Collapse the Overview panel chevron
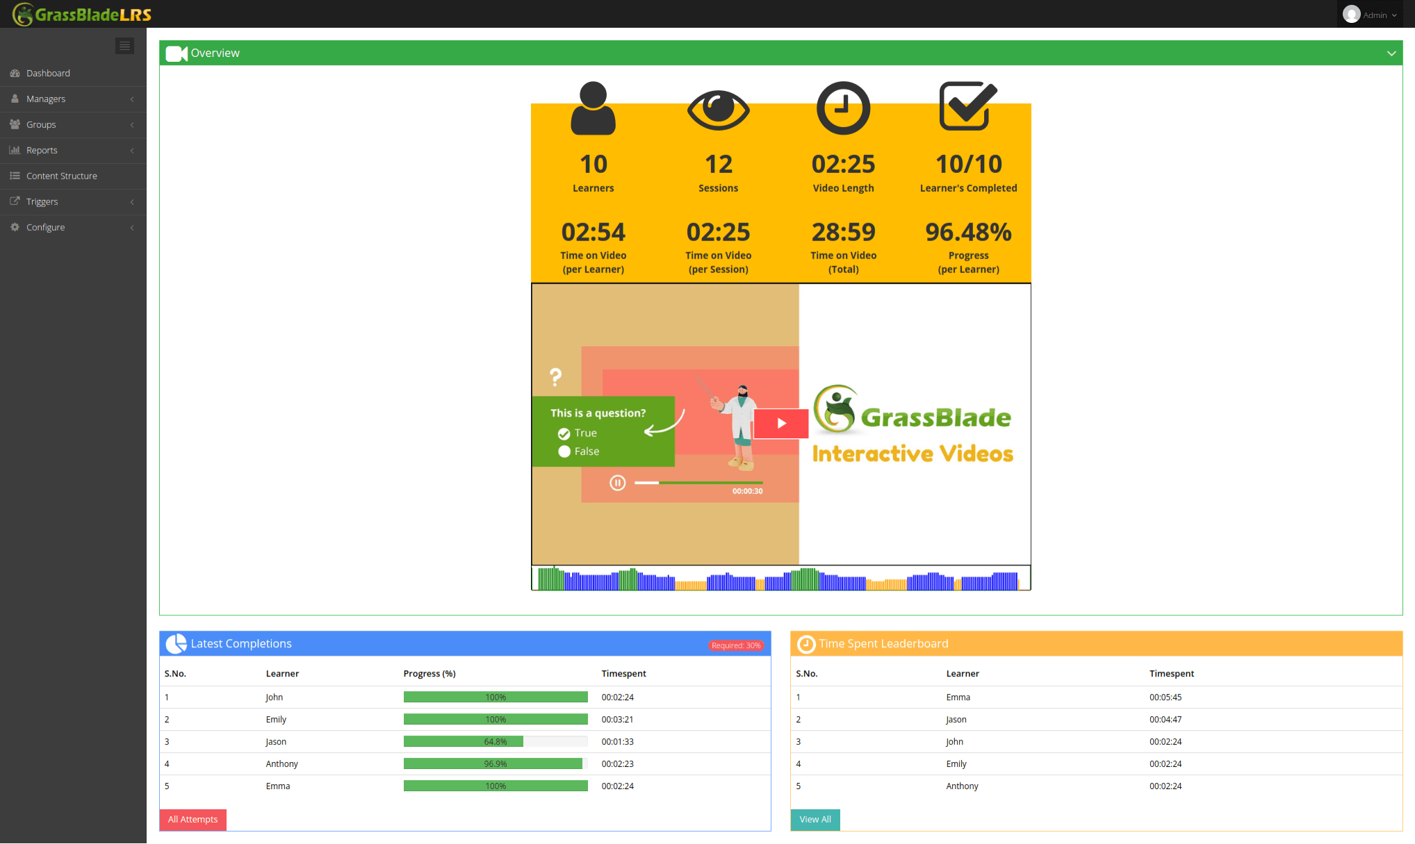 (1391, 53)
